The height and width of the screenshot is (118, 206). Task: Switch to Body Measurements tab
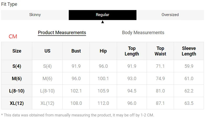(x=143, y=33)
